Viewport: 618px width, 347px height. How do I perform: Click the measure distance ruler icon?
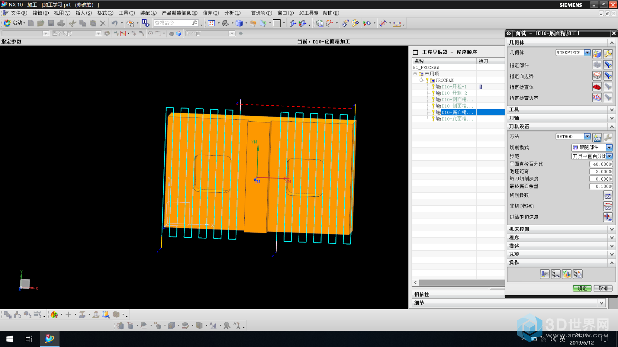[x=397, y=24]
